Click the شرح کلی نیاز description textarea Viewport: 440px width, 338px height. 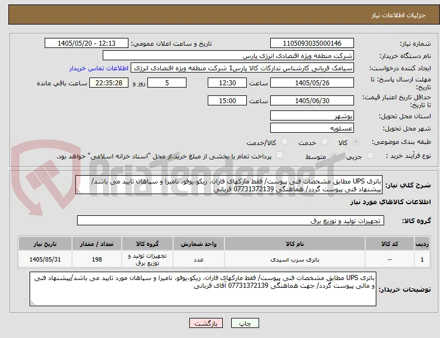click(x=229, y=185)
